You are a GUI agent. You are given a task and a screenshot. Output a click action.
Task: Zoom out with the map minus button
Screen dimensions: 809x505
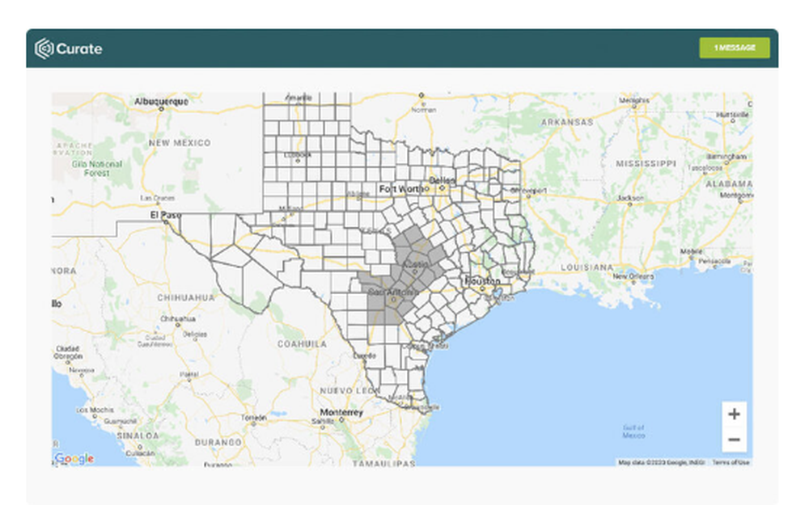point(734,440)
